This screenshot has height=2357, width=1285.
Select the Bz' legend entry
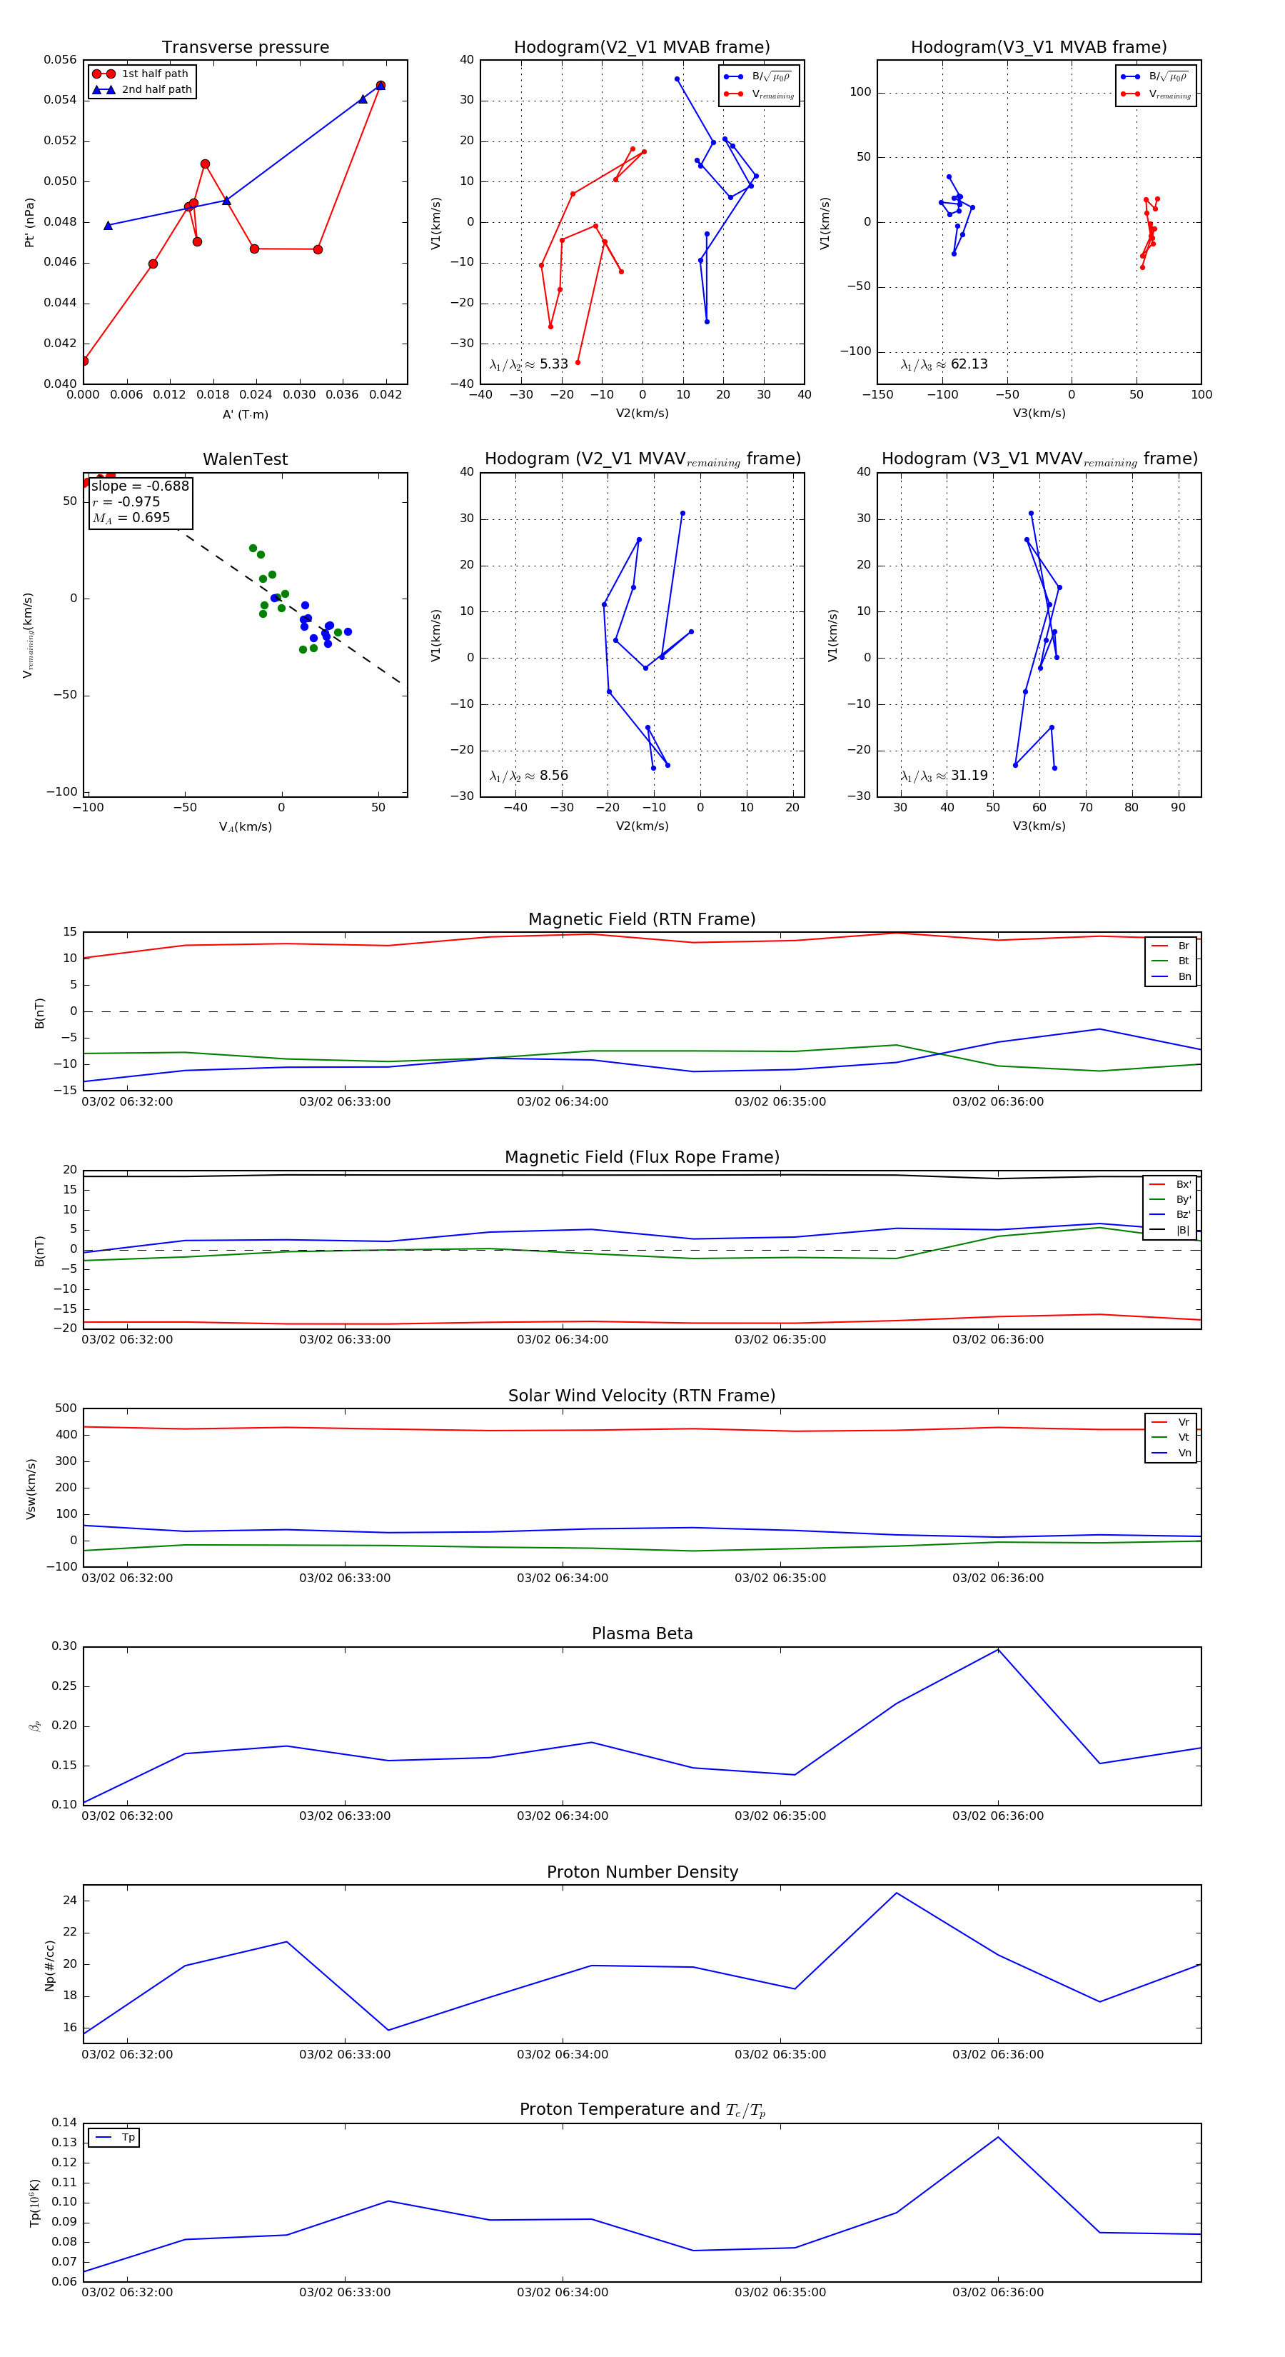click(1170, 1215)
